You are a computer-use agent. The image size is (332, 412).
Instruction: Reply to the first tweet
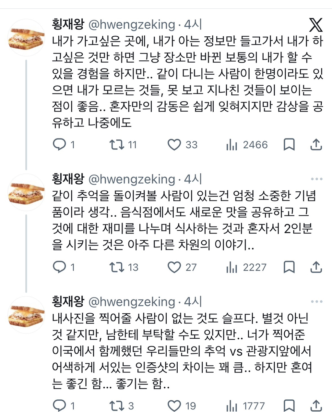(x=59, y=145)
